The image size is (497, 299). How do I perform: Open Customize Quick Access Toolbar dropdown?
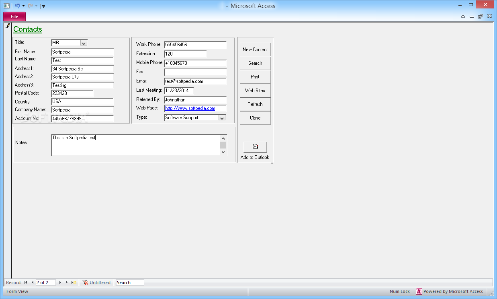pos(43,6)
